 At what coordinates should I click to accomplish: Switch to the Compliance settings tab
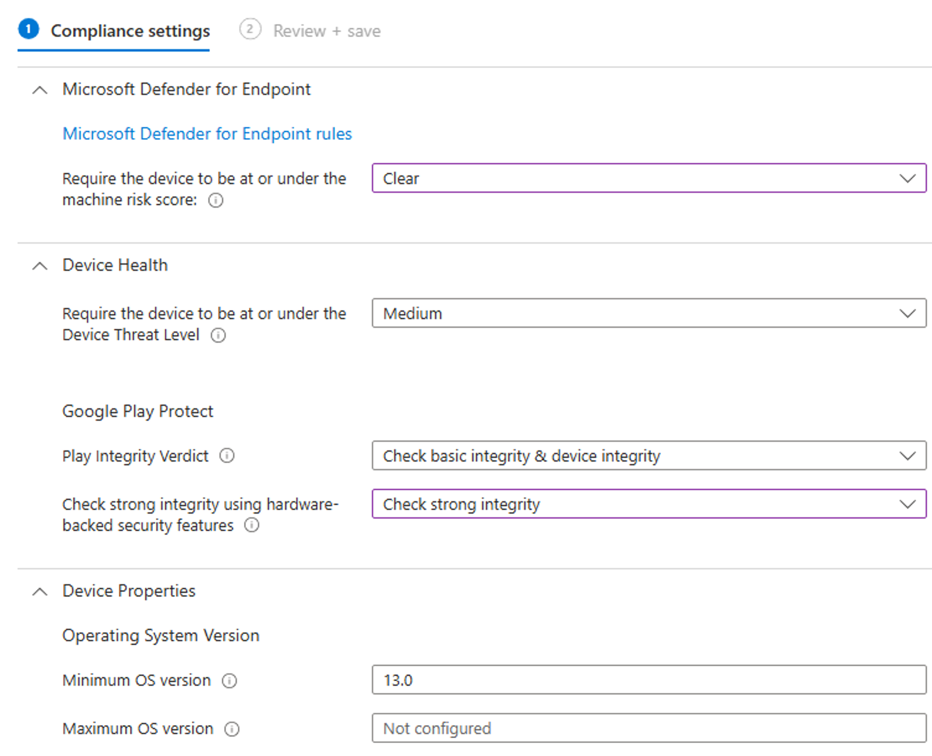pos(130,31)
